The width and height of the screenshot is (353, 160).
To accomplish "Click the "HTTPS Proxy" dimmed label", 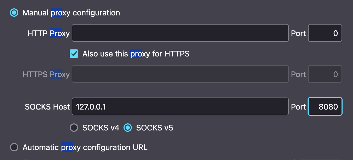I will (46, 75).
